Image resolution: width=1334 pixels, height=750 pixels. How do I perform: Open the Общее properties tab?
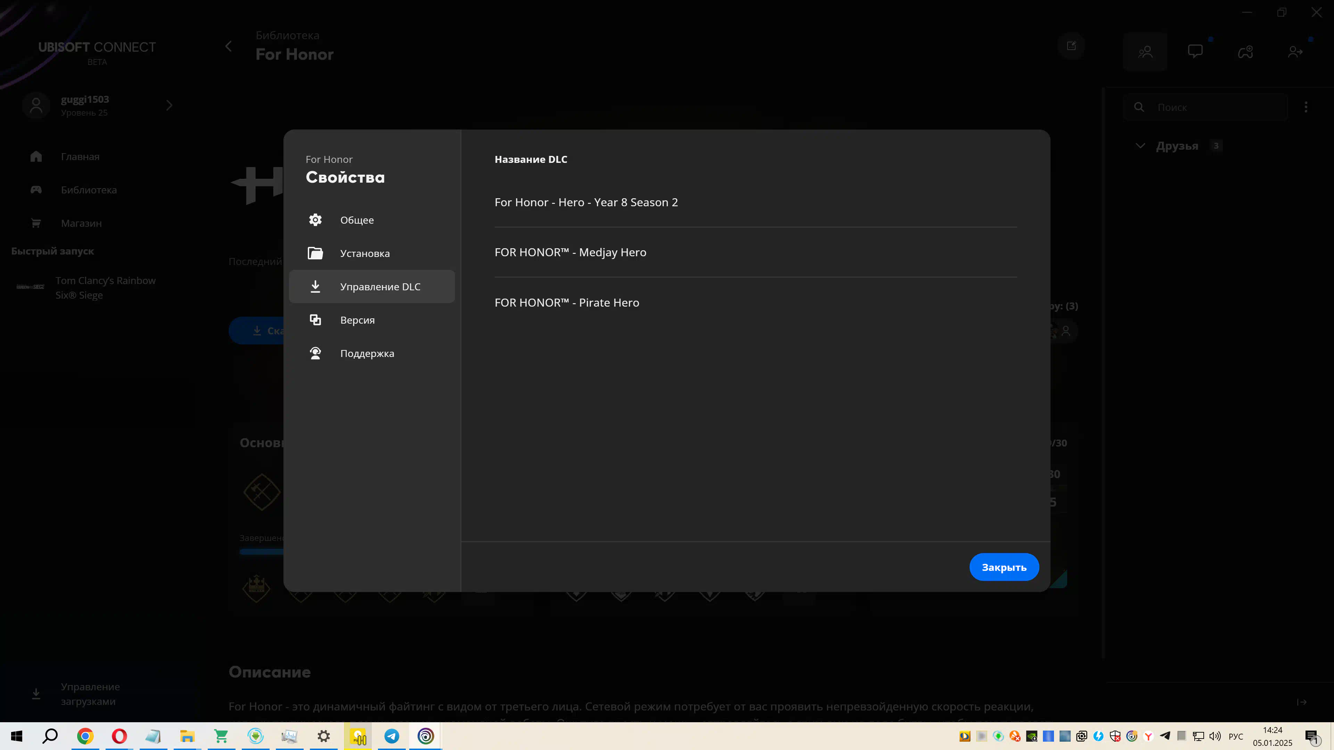(x=371, y=220)
